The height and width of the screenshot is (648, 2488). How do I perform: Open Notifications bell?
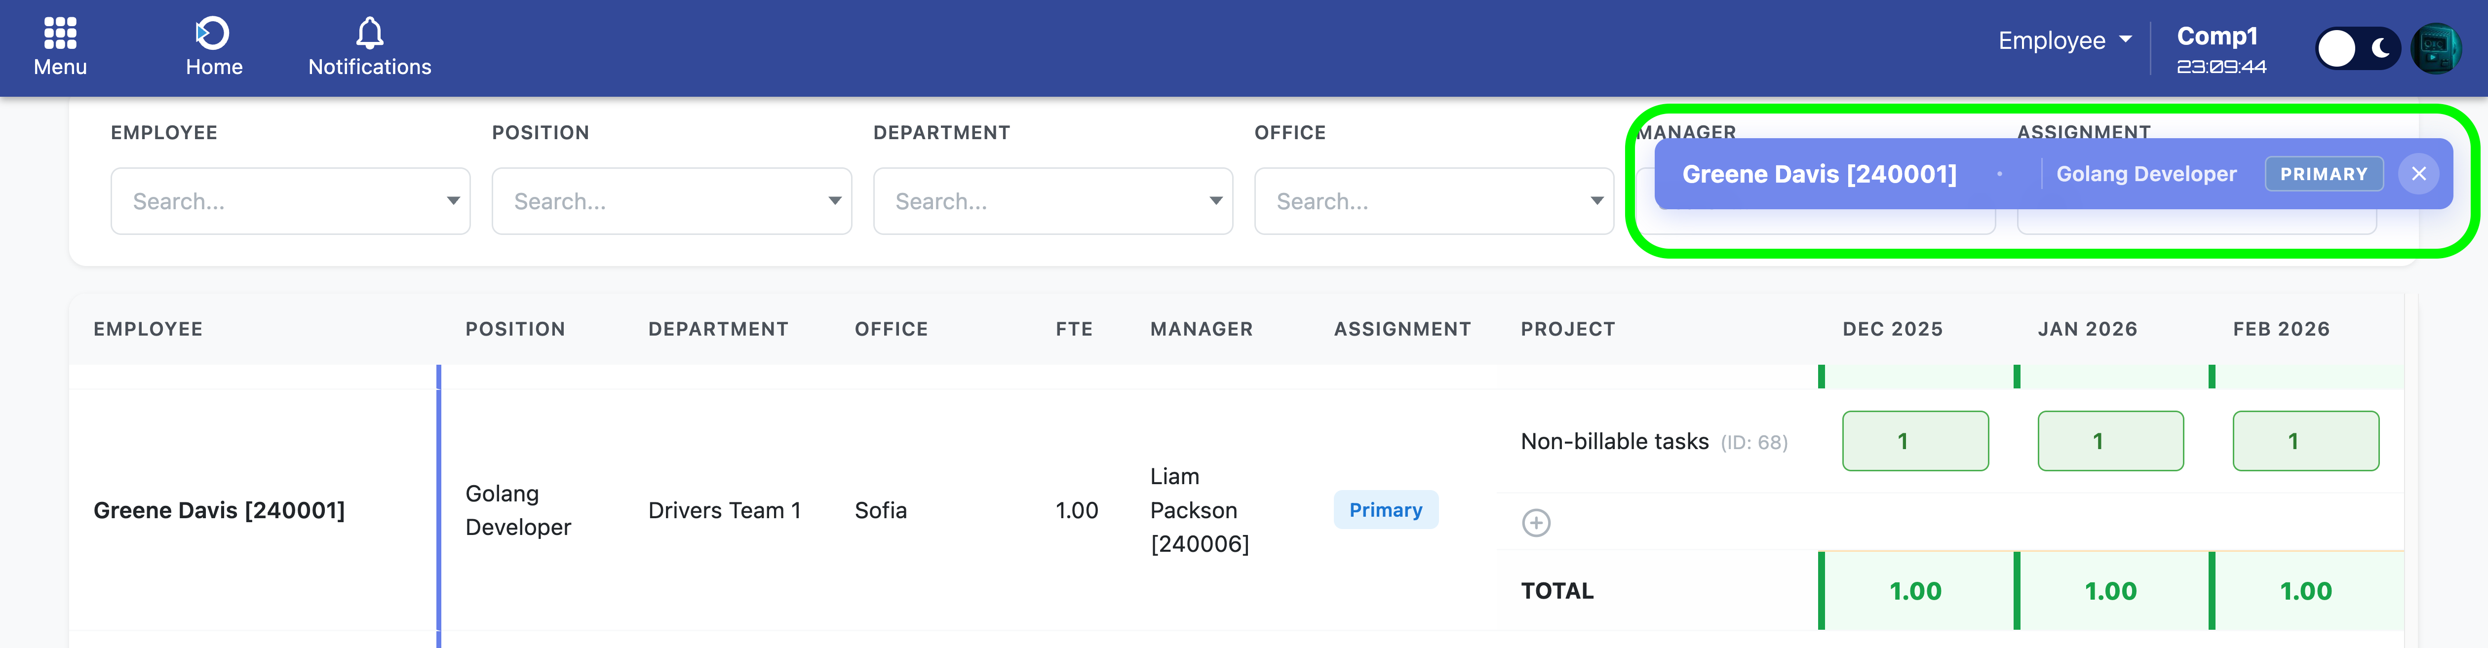tap(369, 35)
